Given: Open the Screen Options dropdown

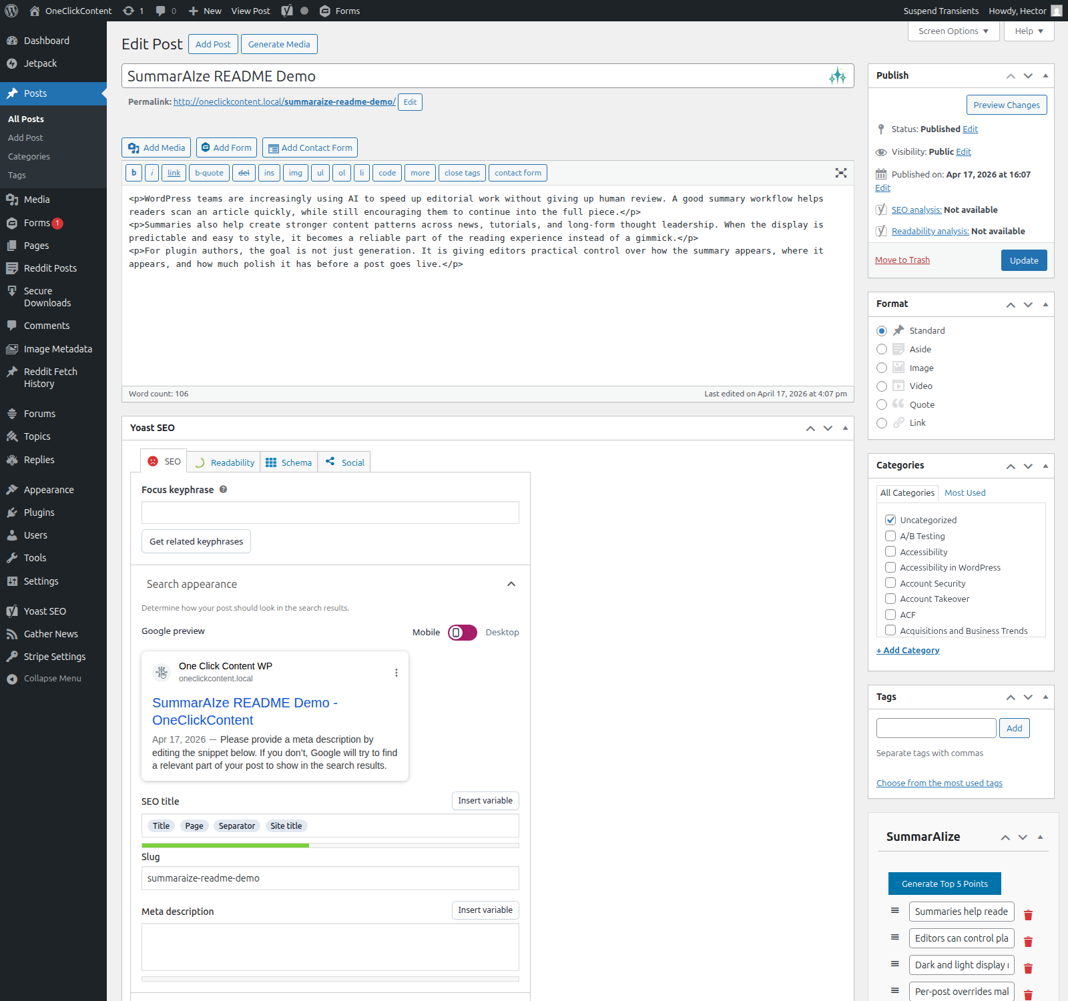Looking at the screenshot, I should 953,31.
